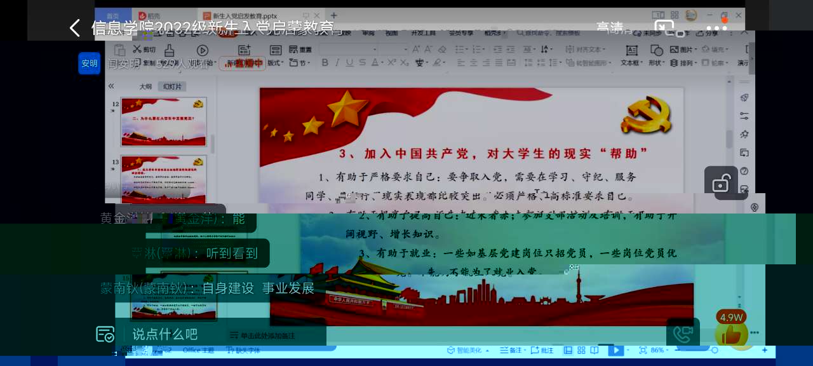Open the 排列 arrange dropdown

click(683, 63)
